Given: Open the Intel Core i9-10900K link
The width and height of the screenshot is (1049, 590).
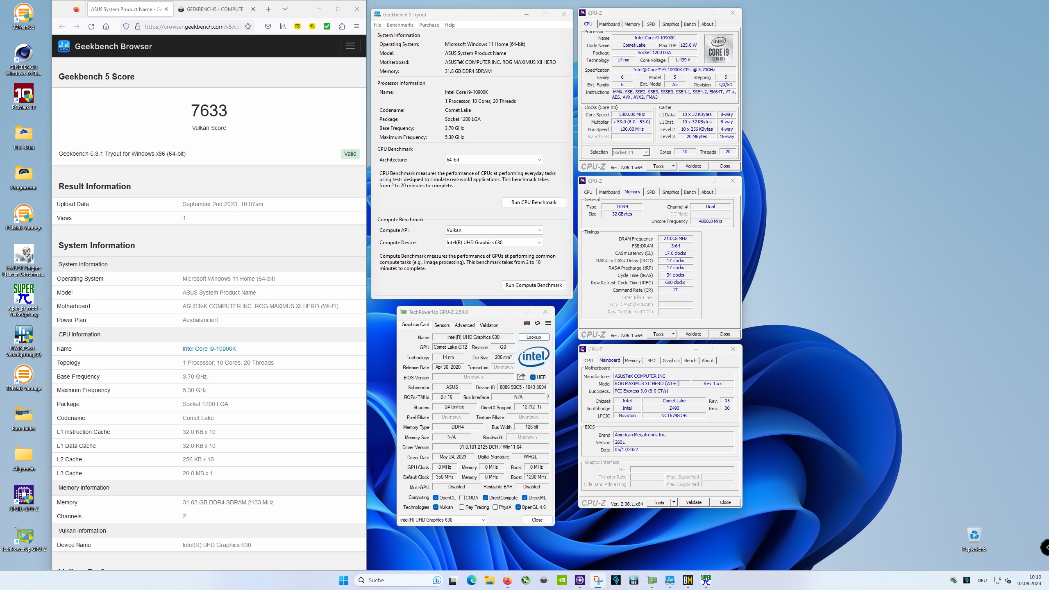Looking at the screenshot, I should coord(209,349).
